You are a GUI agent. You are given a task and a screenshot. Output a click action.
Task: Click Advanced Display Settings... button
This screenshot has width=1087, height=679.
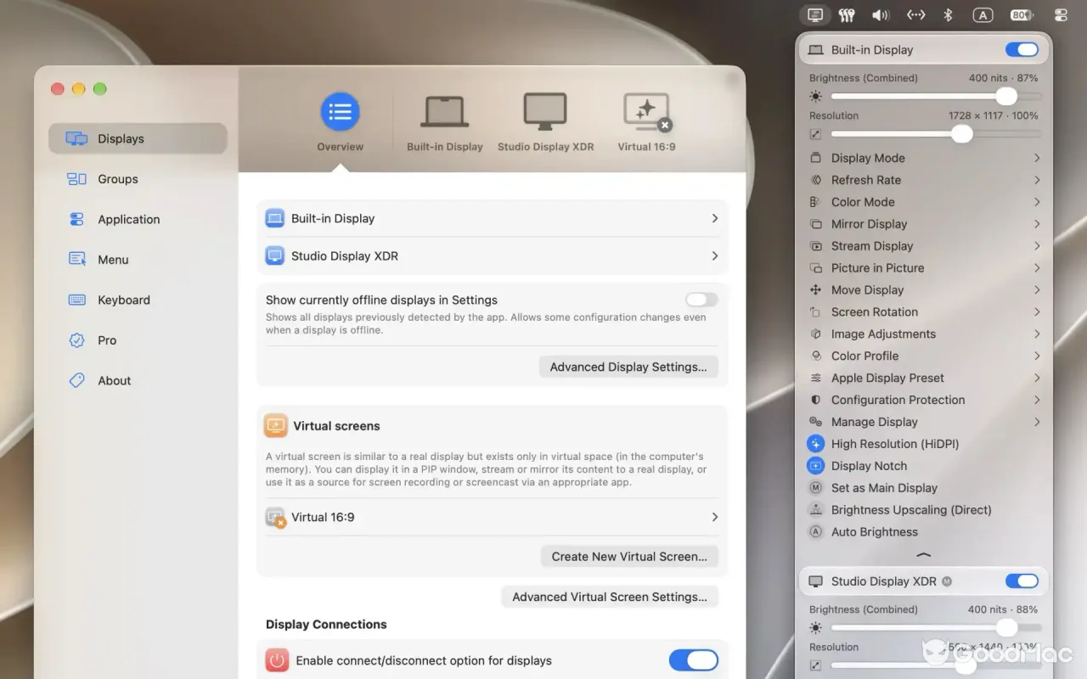(628, 367)
